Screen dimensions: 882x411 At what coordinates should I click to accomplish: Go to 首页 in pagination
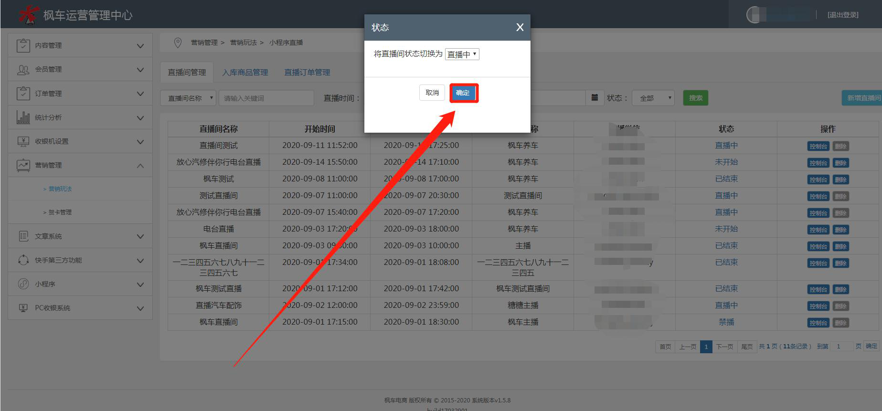click(665, 347)
